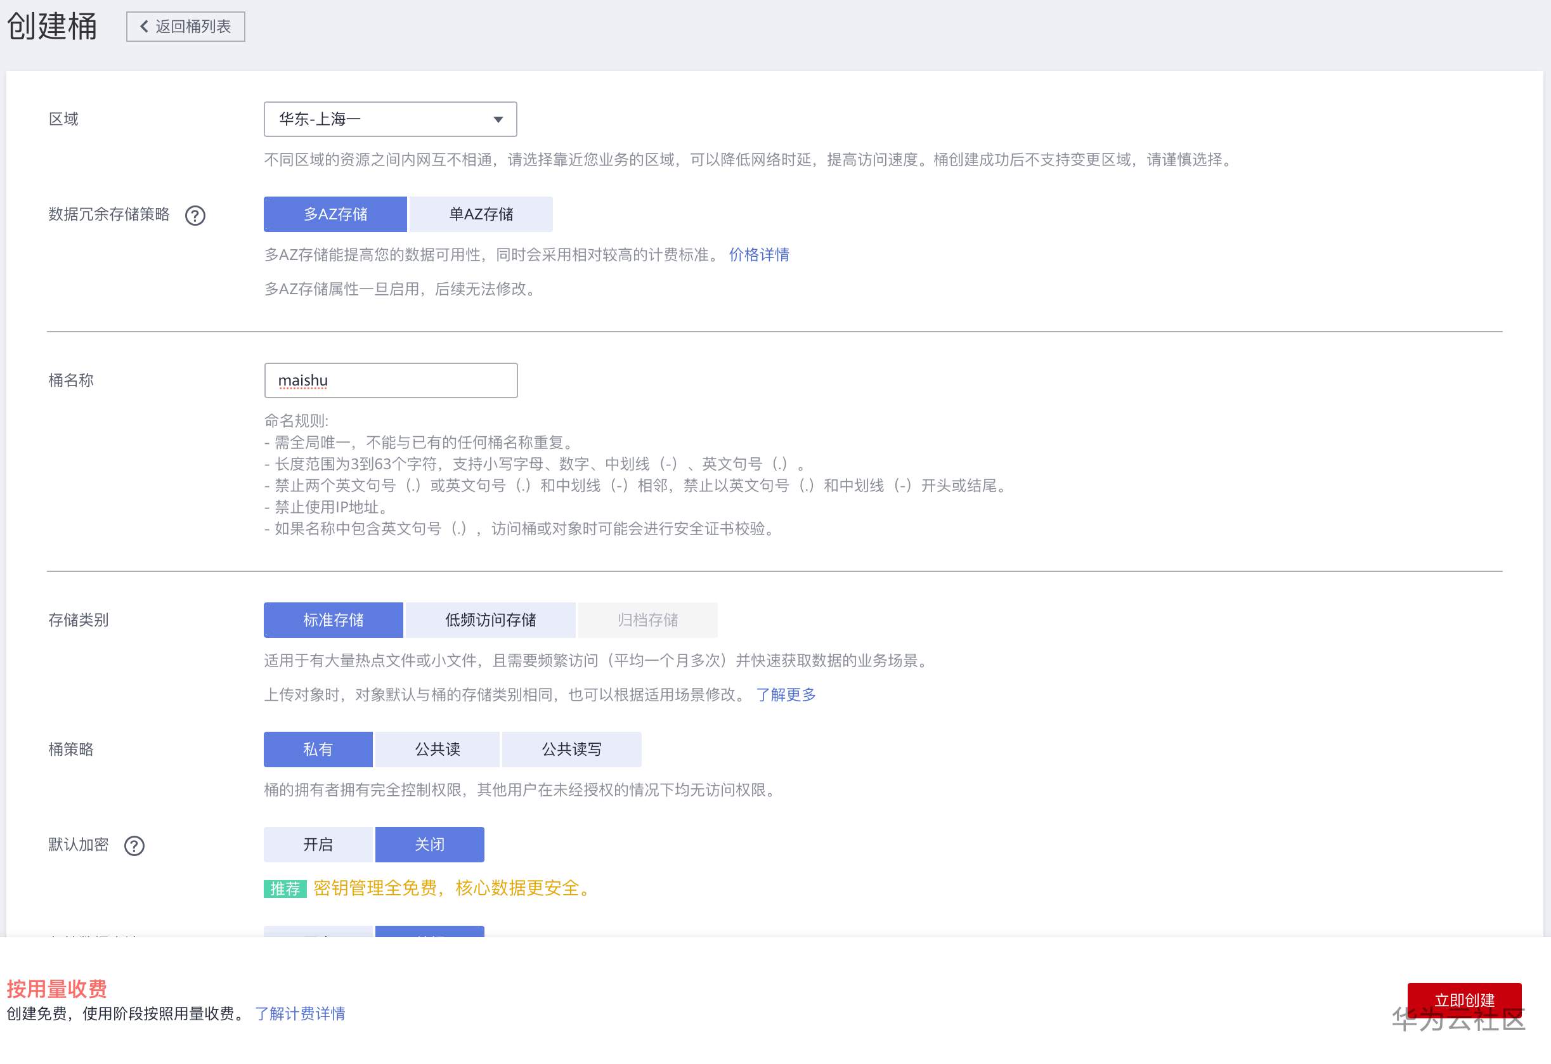Image resolution: width=1551 pixels, height=1064 pixels.
Task: Select 标准存储 storage class
Action: [333, 620]
